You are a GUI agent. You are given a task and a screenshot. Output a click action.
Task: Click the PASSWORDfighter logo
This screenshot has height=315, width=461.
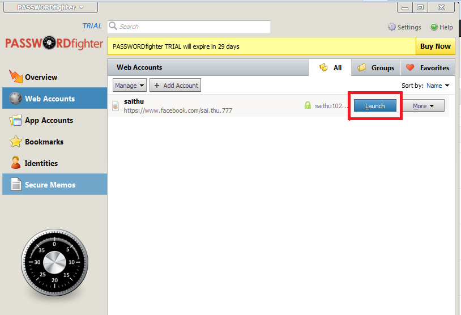54,44
